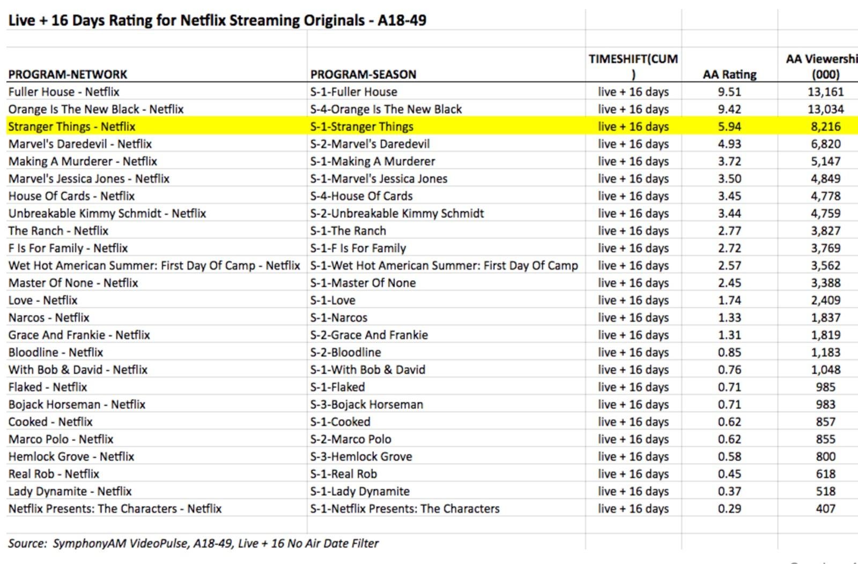858x564 pixels.
Task: Click the AA Rating column header
Action: point(729,74)
